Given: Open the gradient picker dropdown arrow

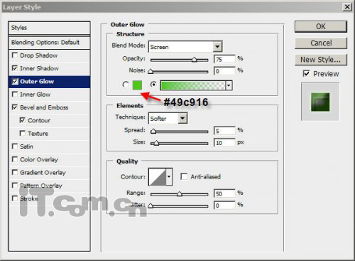Looking at the screenshot, I should click(x=229, y=85).
